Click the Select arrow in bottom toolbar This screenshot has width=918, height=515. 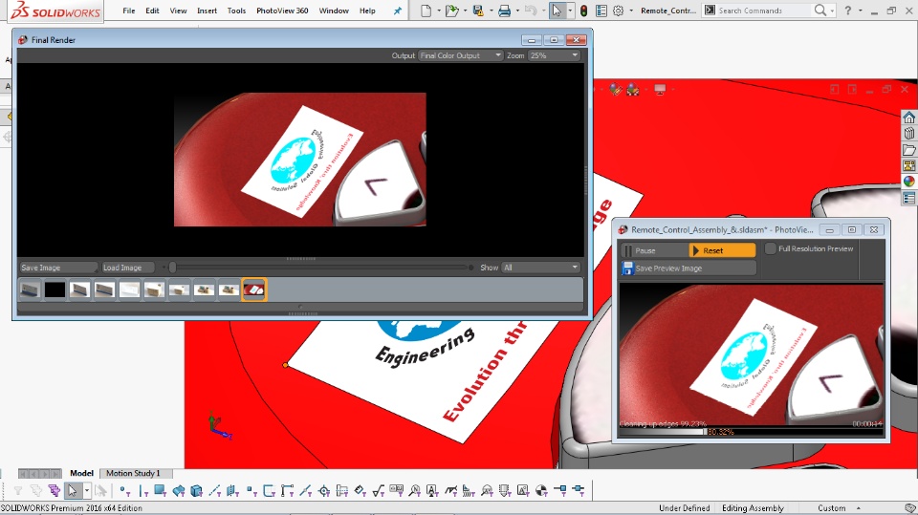tap(72, 490)
